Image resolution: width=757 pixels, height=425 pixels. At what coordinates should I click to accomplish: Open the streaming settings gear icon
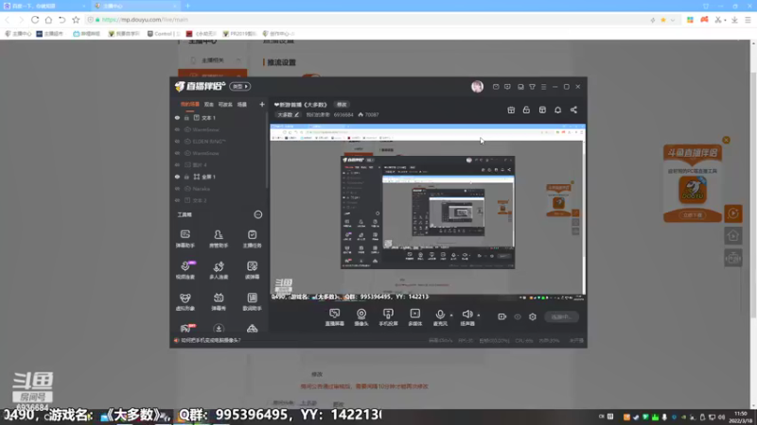click(x=533, y=316)
